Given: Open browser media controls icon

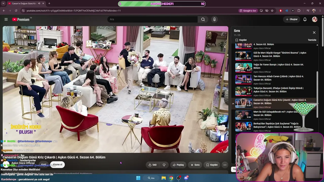Looking at the screenshot, I should point(308,11).
